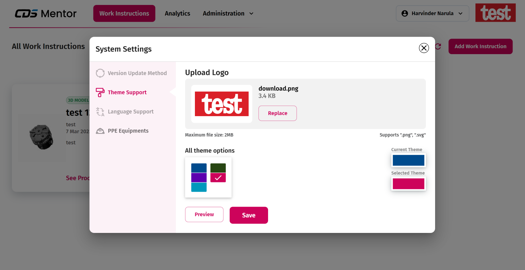Click the CDS Mentor logo

click(x=46, y=13)
